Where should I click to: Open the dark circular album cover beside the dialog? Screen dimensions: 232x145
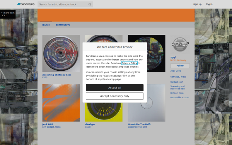pyautogui.click(x=156, y=53)
